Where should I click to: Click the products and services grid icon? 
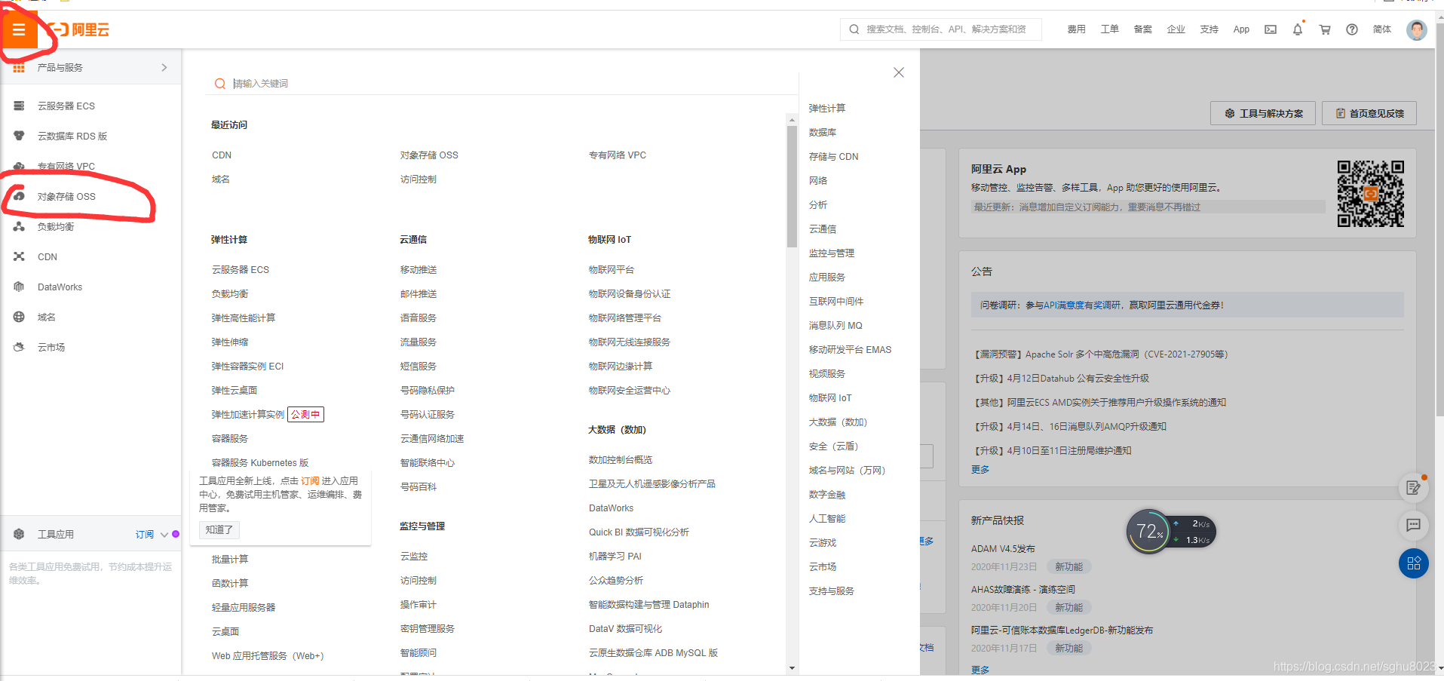19,68
